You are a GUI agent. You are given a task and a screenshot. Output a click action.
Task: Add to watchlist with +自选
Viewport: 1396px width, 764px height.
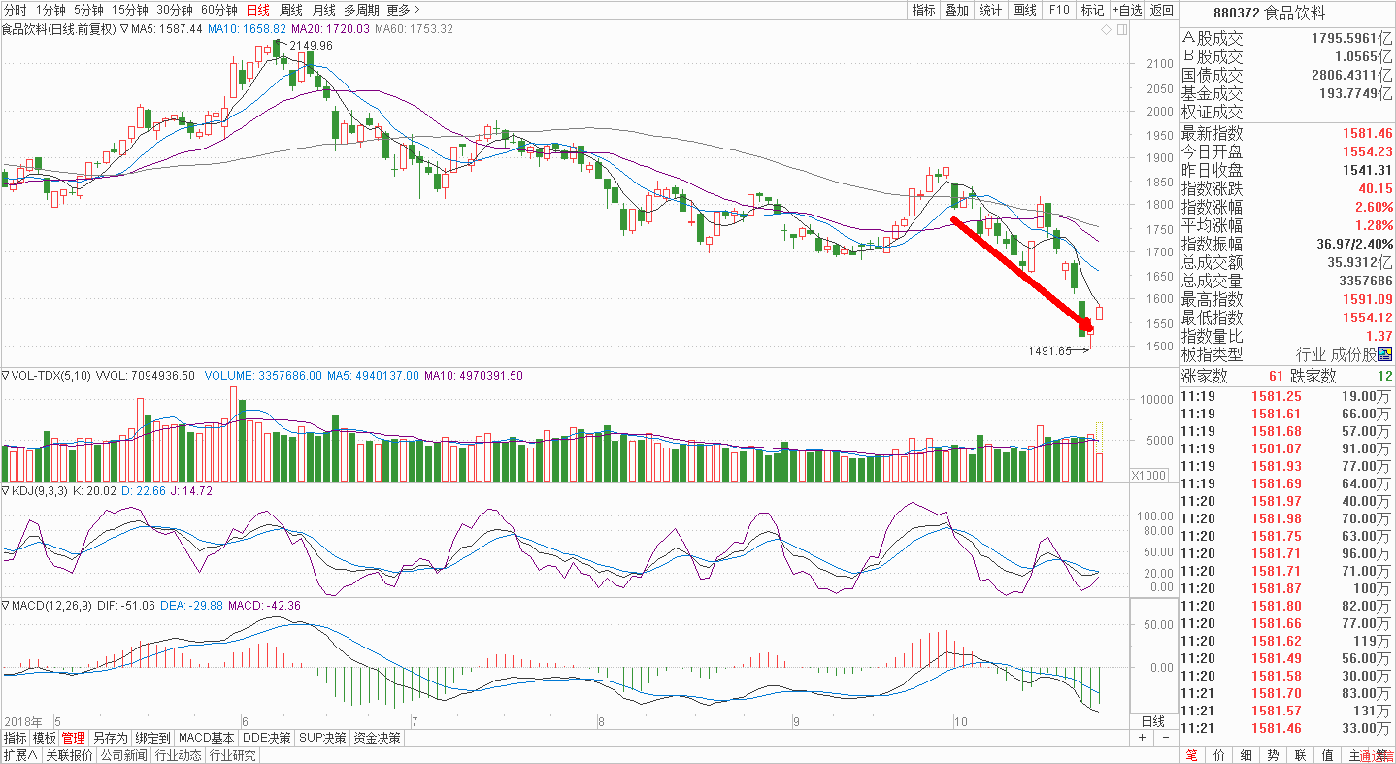tap(1127, 10)
